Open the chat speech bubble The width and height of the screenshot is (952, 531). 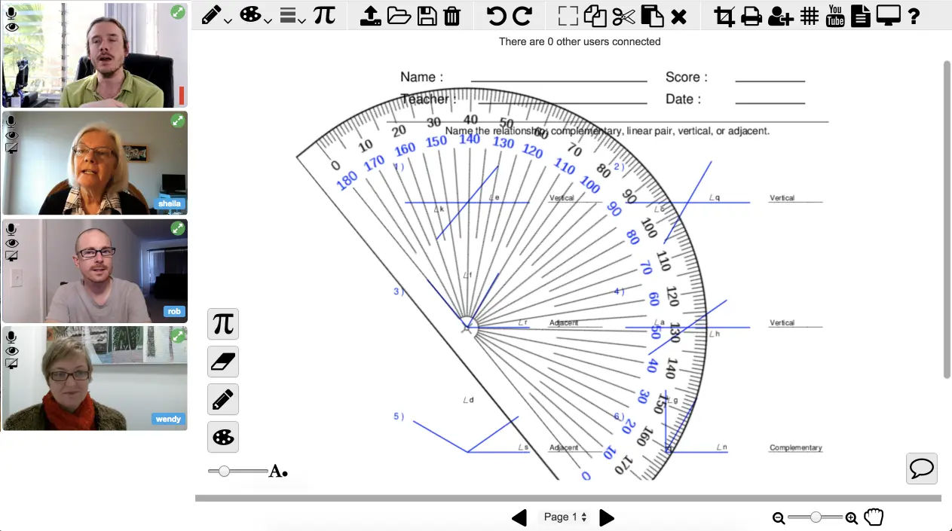pyautogui.click(x=922, y=468)
